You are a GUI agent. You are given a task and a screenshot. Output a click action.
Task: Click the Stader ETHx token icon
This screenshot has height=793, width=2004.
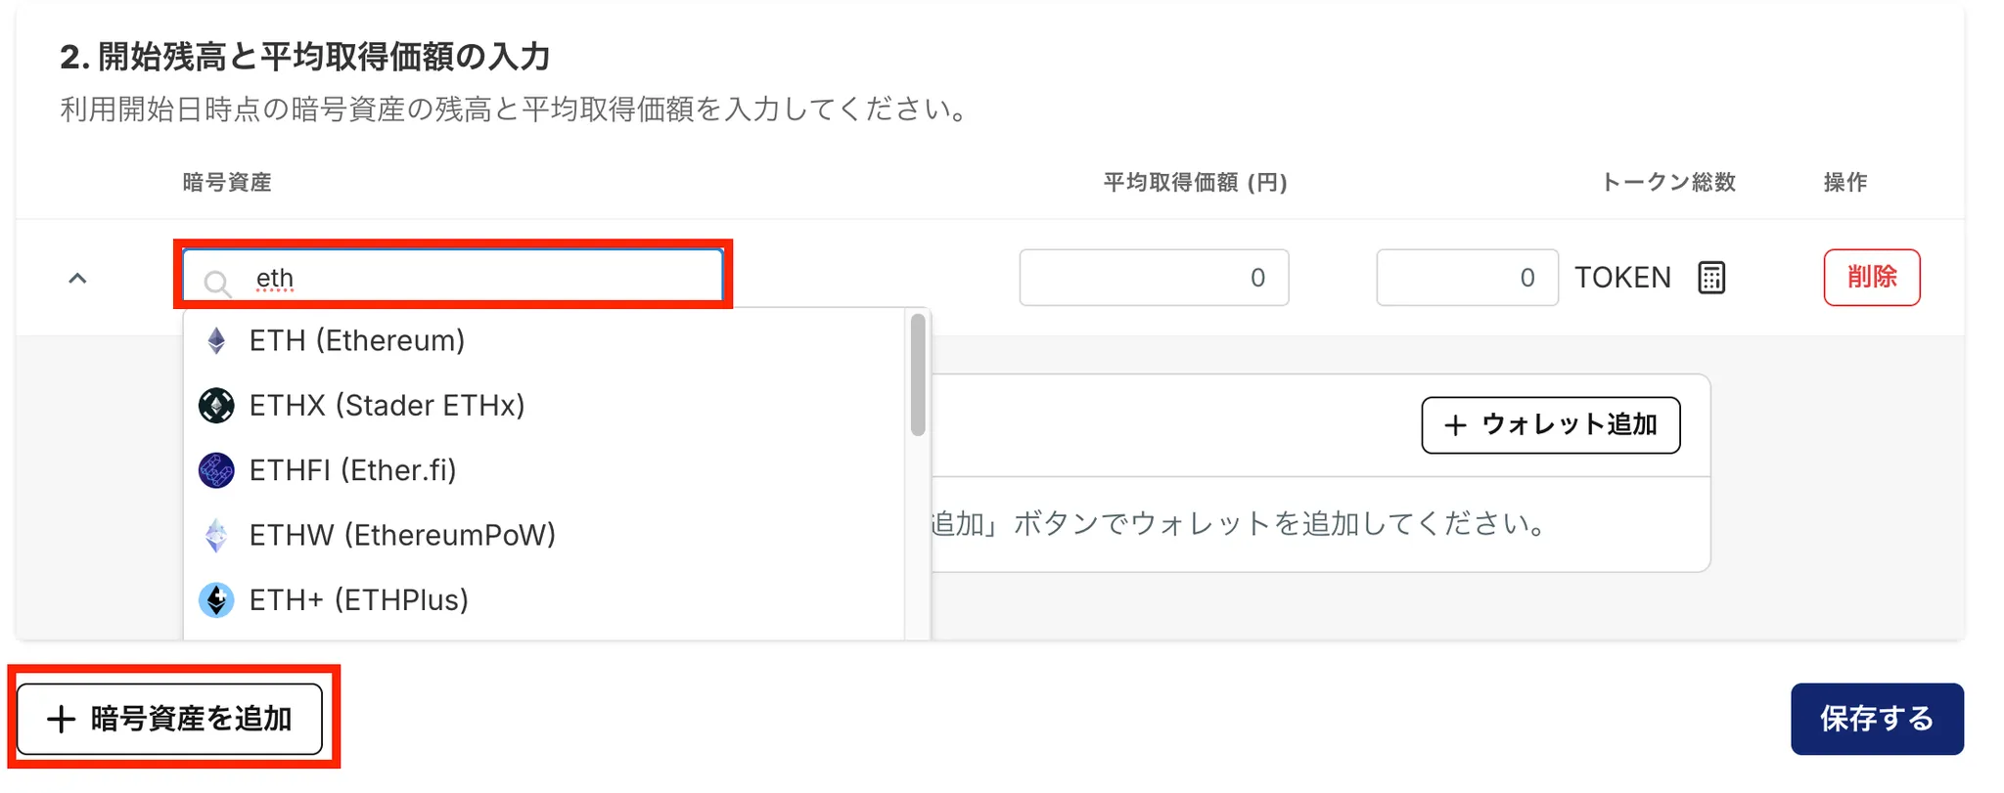pyautogui.click(x=216, y=405)
